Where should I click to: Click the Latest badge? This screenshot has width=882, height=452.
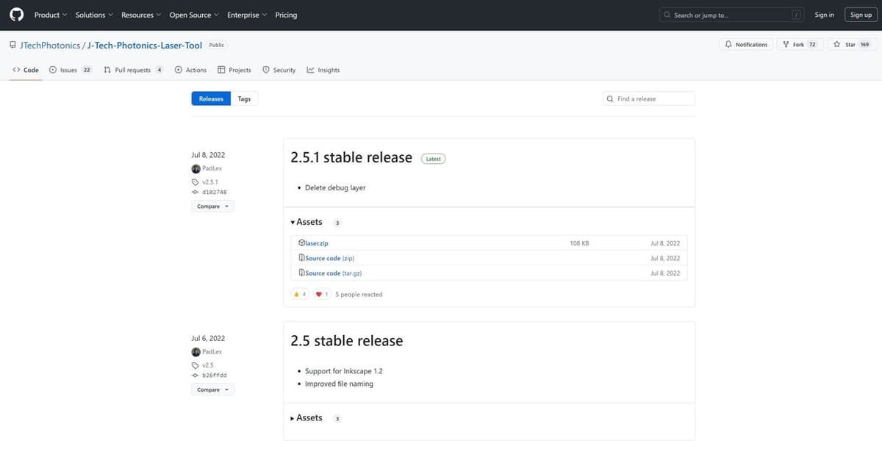[x=434, y=158]
